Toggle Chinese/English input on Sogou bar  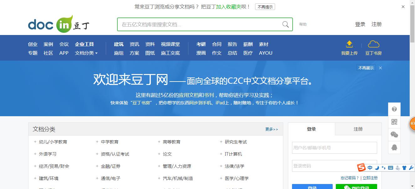point(370,167)
